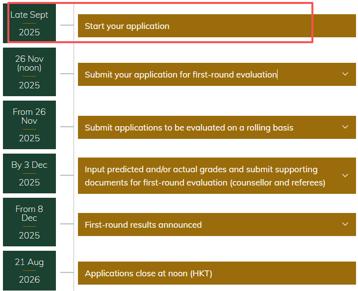The width and height of the screenshot is (358, 291).
Task: Click connector line beside 21 Aug box
Action: point(67,272)
